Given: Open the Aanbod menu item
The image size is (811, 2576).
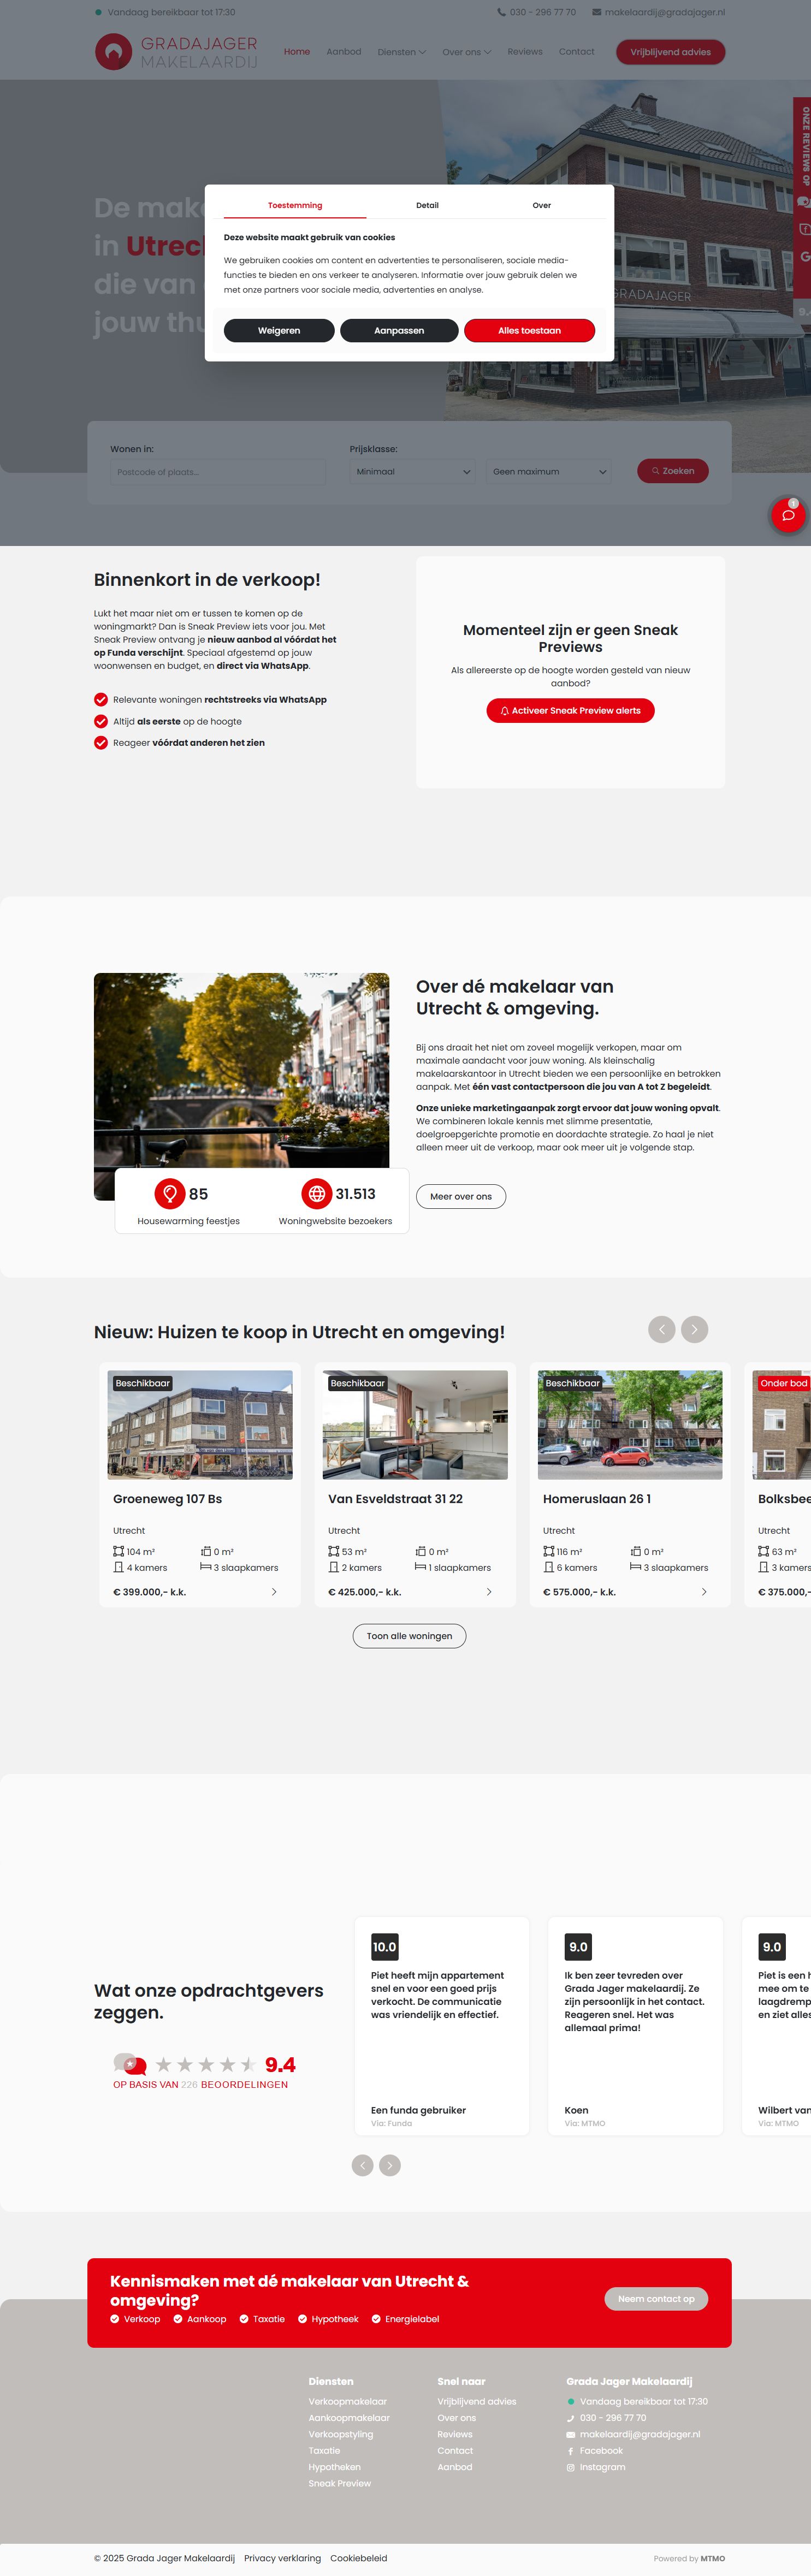Looking at the screenshot, I should click(x=344, y=52).
